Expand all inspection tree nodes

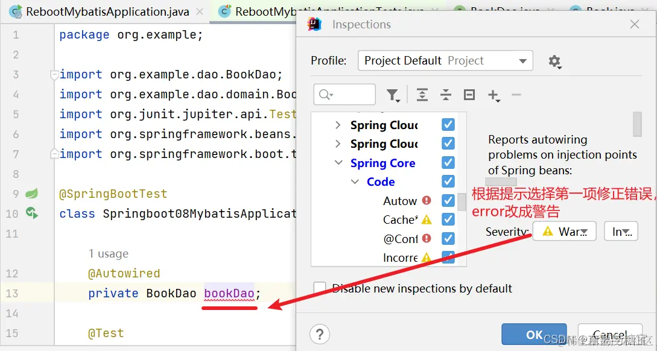click(422, 95)
